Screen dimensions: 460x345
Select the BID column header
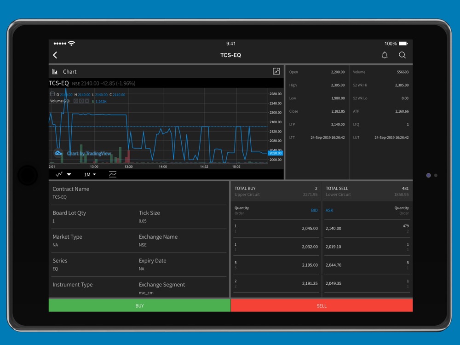pos(314,210)
